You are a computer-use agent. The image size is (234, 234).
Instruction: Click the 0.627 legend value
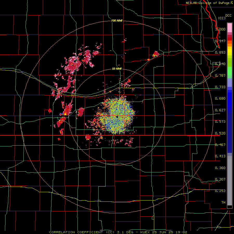220,110
